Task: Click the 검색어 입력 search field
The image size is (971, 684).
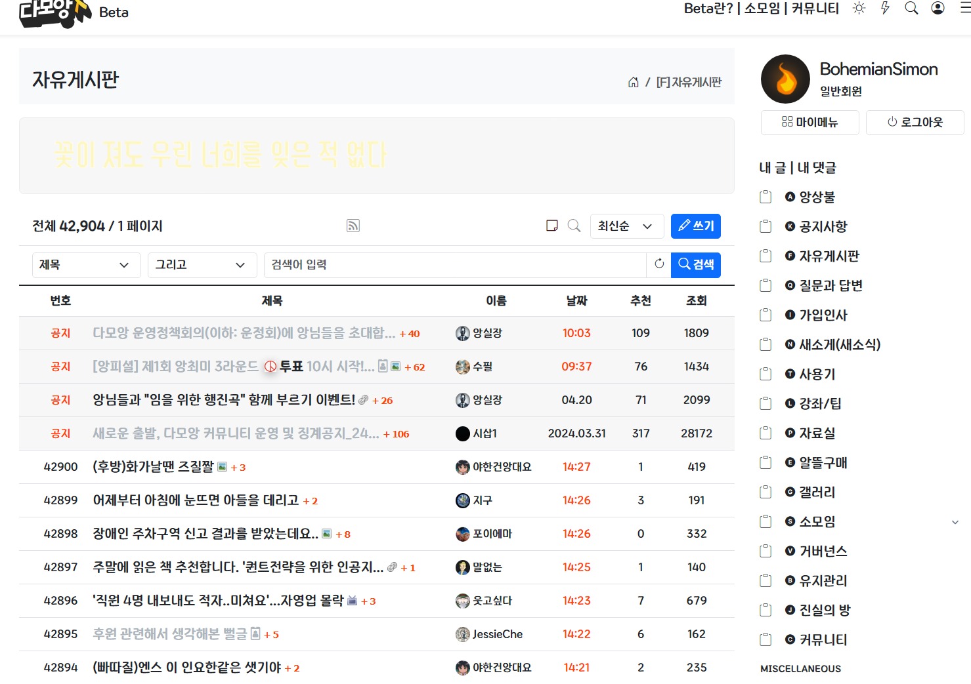Action: coord(455,265)
